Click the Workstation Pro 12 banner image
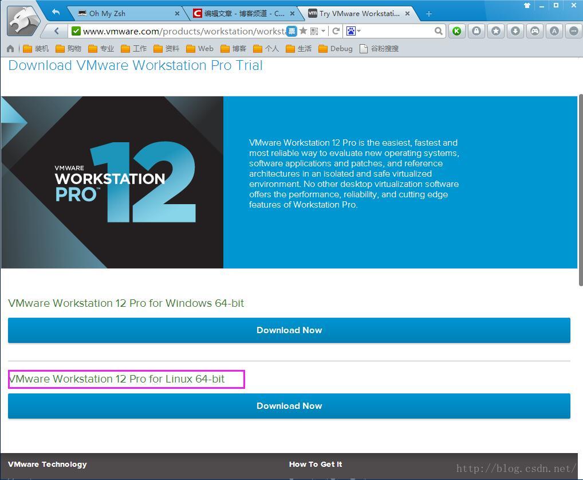 [112, 182]
